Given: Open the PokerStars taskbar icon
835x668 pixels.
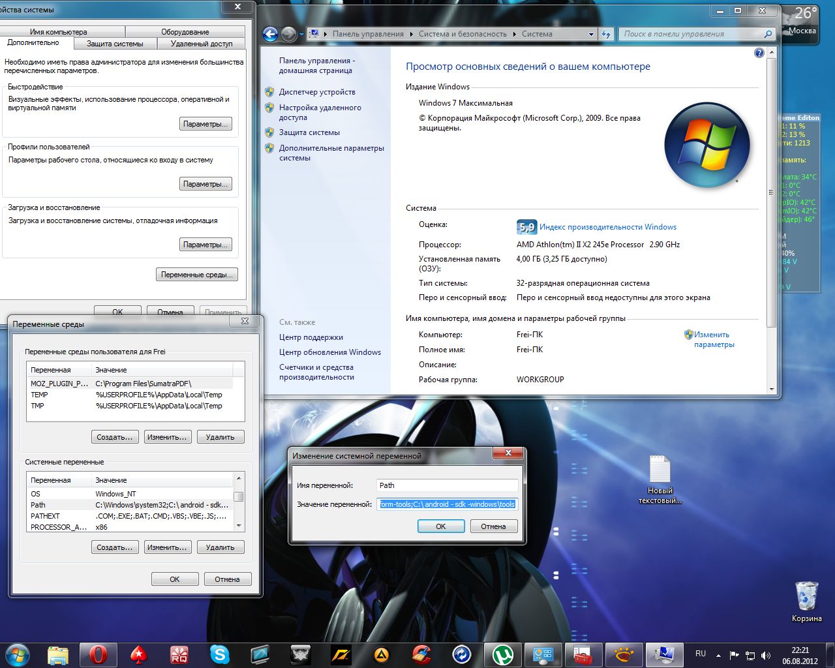Looking at the screenshot, I should pos(139,654).
